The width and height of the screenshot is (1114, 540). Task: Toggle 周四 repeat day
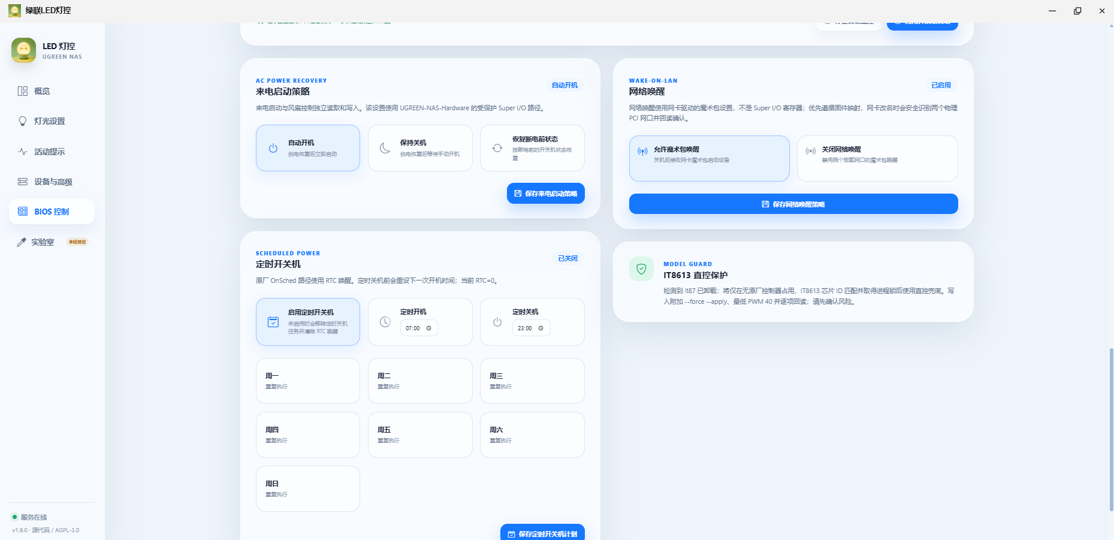coord(308,435)
